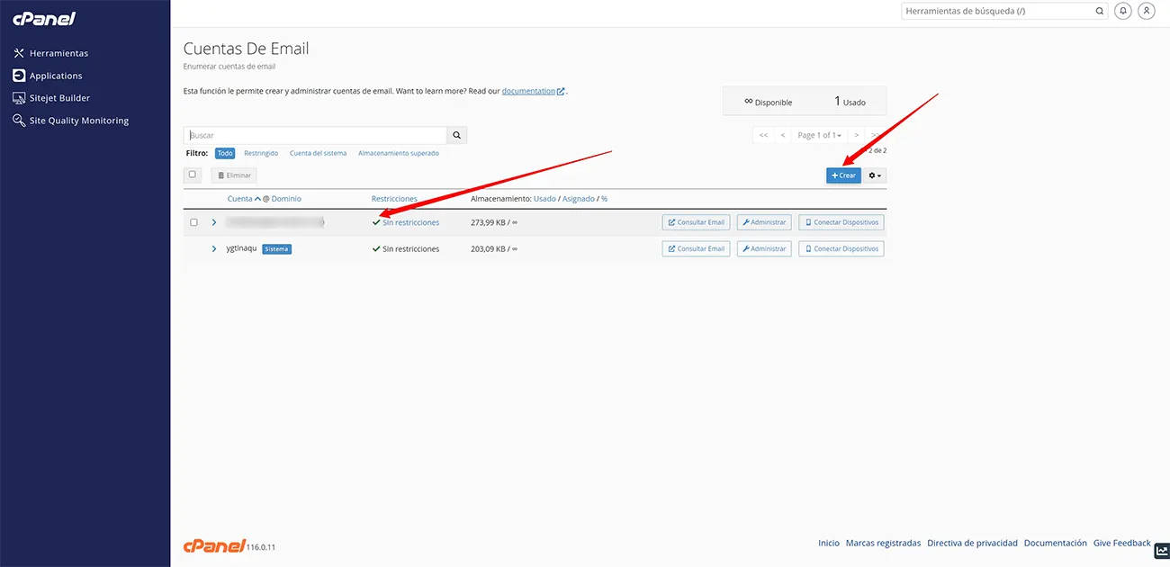Click the search magnifier button beside Buscar
Image resolution: width=1170 pixels, height=567 pixels.
click(456, 135)
